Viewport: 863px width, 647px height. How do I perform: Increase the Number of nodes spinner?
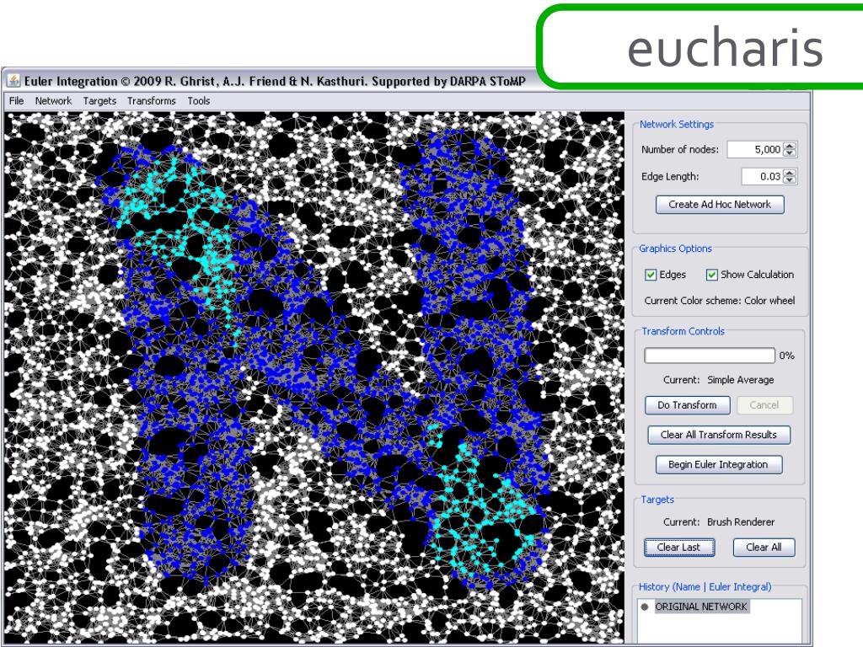pos(790,146)
